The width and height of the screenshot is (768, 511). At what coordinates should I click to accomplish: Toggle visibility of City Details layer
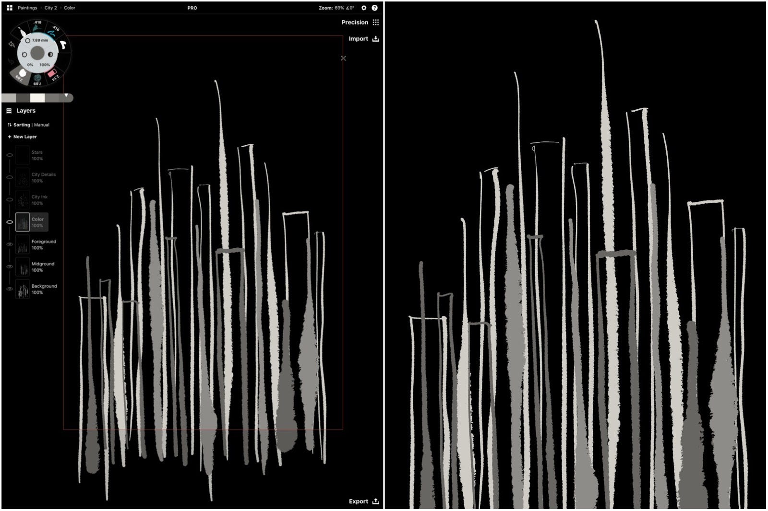pos(10,177)
